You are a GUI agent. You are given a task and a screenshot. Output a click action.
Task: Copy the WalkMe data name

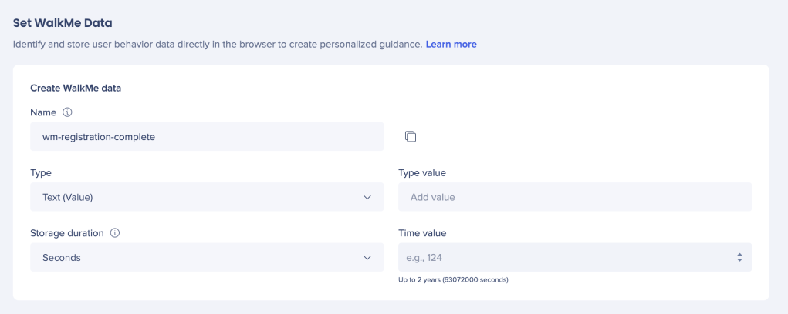coord(410,137)
